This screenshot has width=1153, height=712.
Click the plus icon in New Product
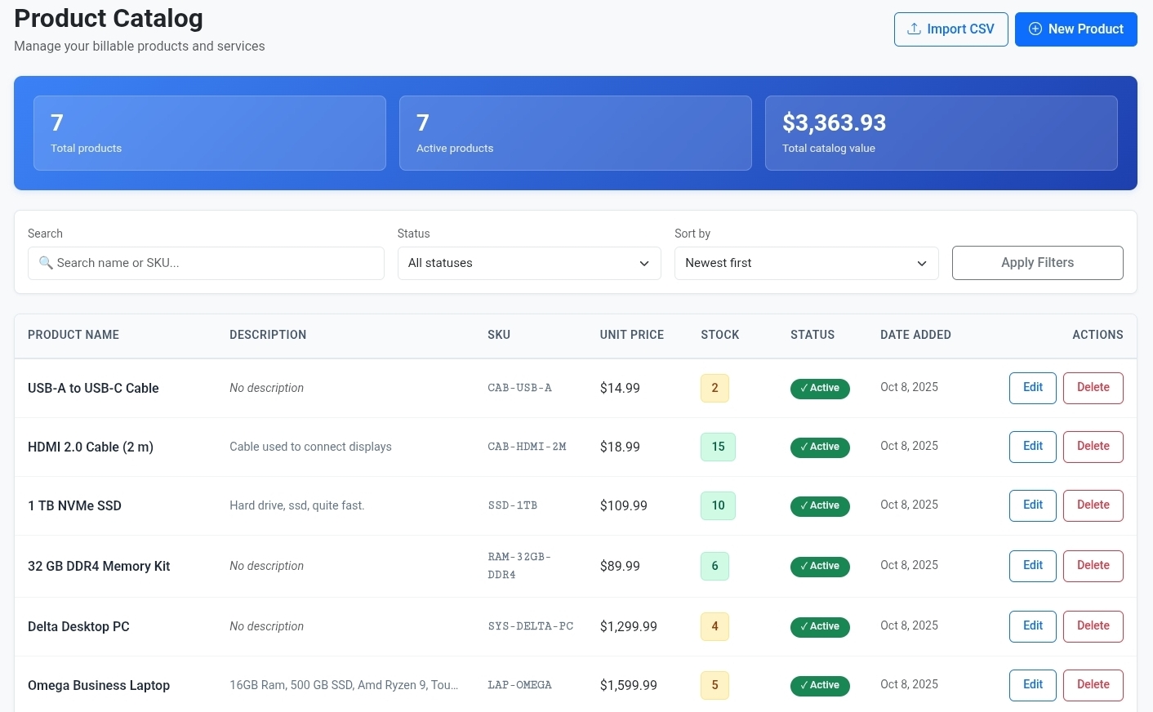pyautogui.click(x=1035, y=29)
